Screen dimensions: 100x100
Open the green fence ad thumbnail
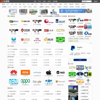click(33, 11)
